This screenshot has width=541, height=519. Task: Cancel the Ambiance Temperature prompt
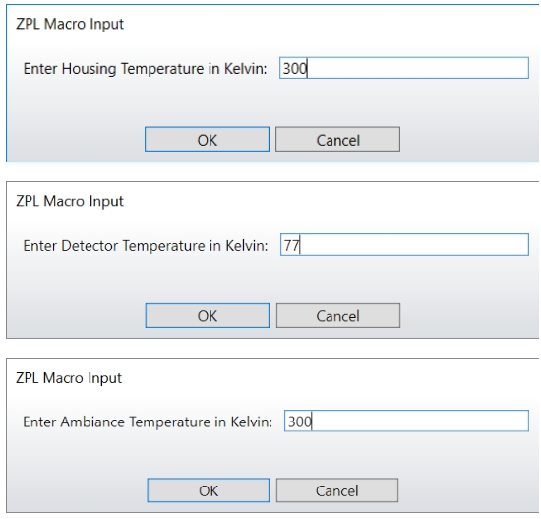point(337,490)
